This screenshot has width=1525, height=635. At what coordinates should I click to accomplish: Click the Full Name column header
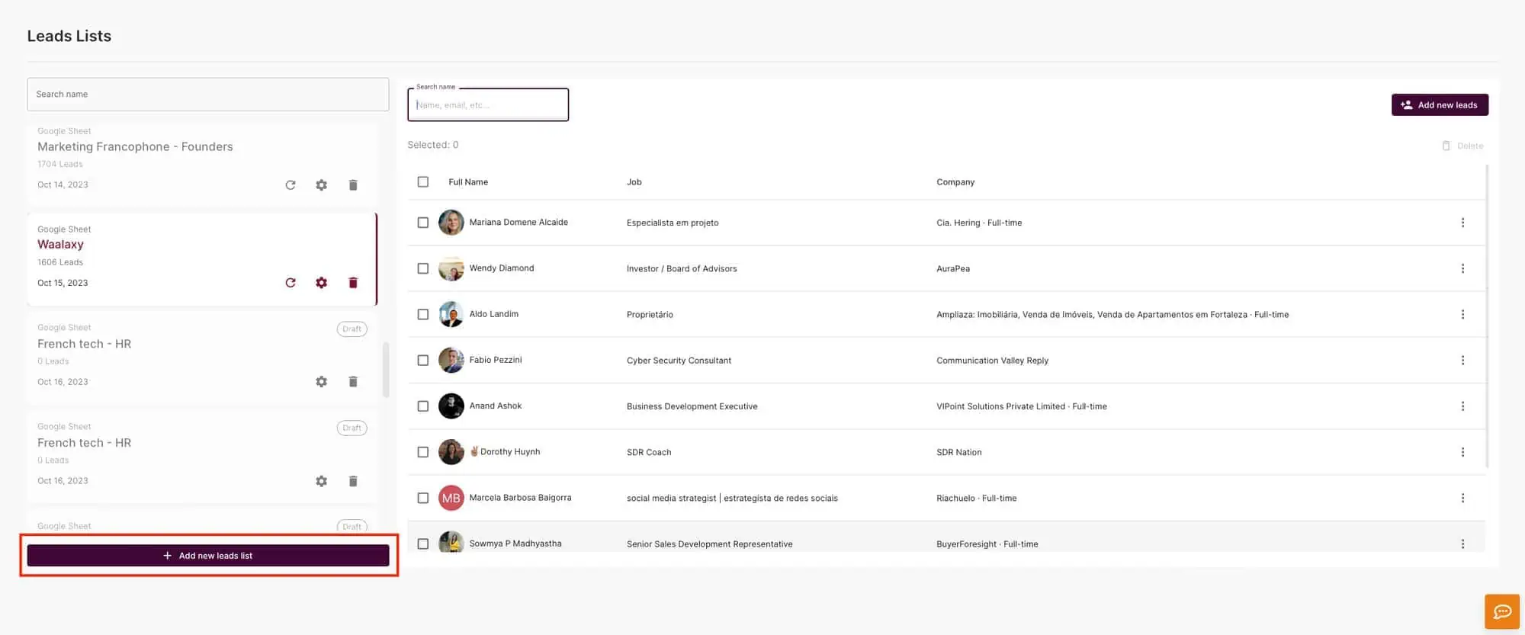(468, 182)
